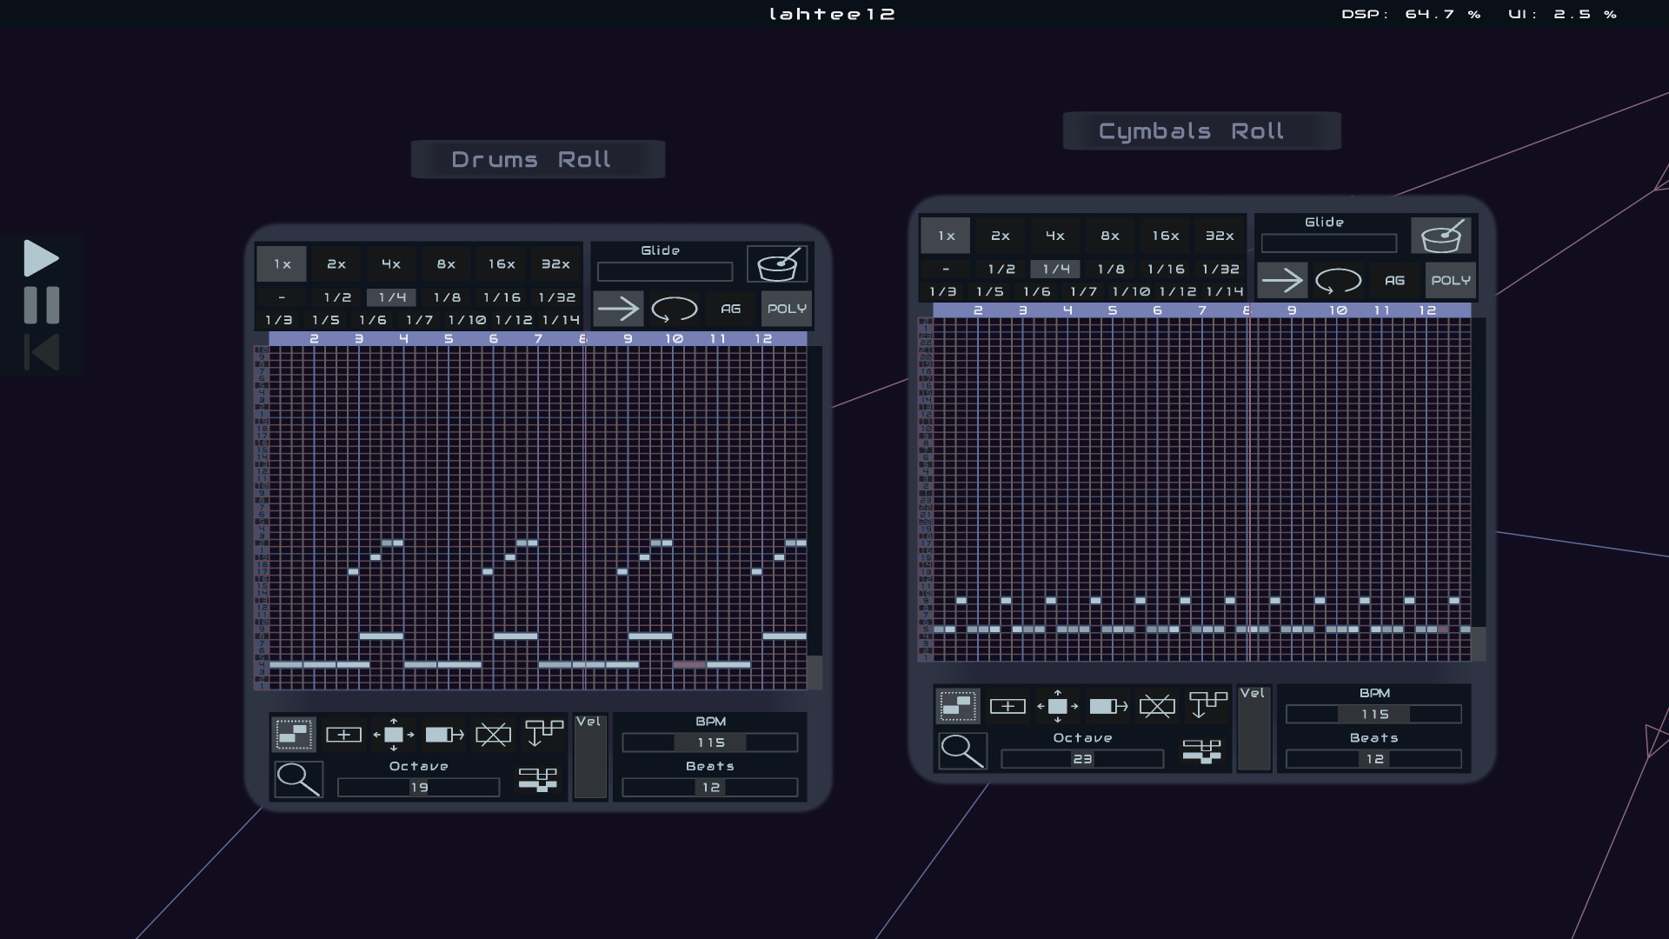This screenshot has height=939, width=1669.
Task: Enable the loop arrow in Cymbals Roll
Action: 1339,280
